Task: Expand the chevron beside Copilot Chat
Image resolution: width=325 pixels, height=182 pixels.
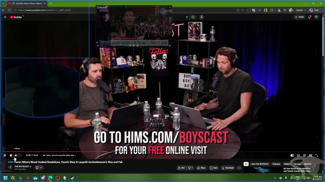Action: point(322,10)
